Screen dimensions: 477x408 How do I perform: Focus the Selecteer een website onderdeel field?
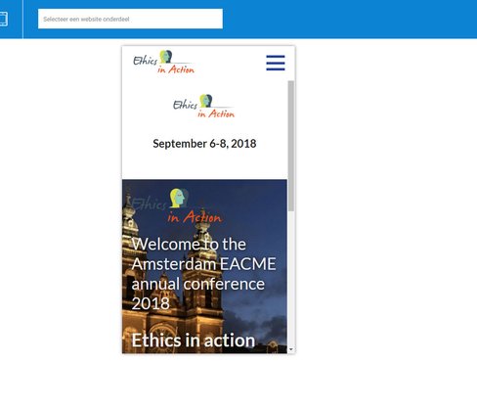[x=130, y=19]
